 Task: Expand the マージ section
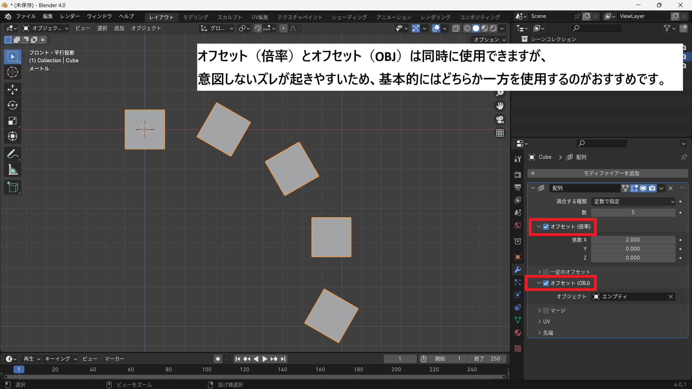[x=540, y=310]
